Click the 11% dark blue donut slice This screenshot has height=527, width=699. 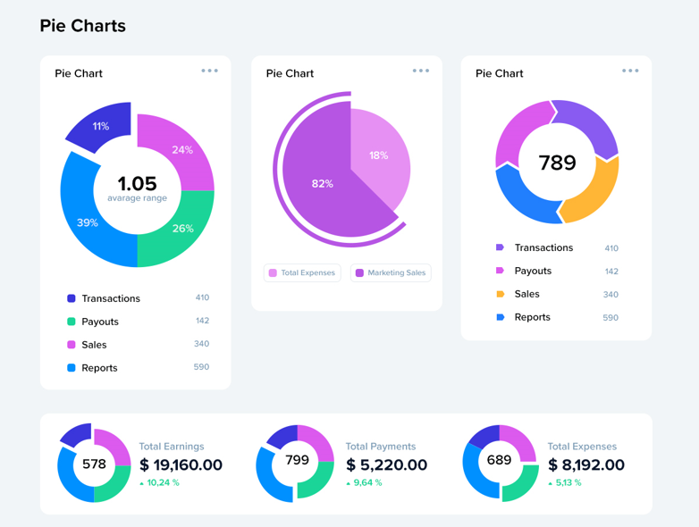pyautogui.click(x=101, y=126)
